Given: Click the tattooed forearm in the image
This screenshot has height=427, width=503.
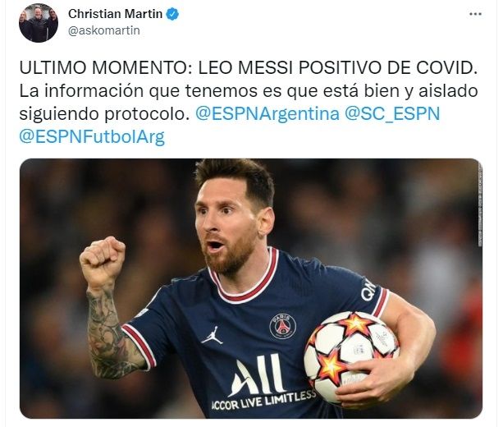Looking at the screenshot, I should tap(111, 334).
